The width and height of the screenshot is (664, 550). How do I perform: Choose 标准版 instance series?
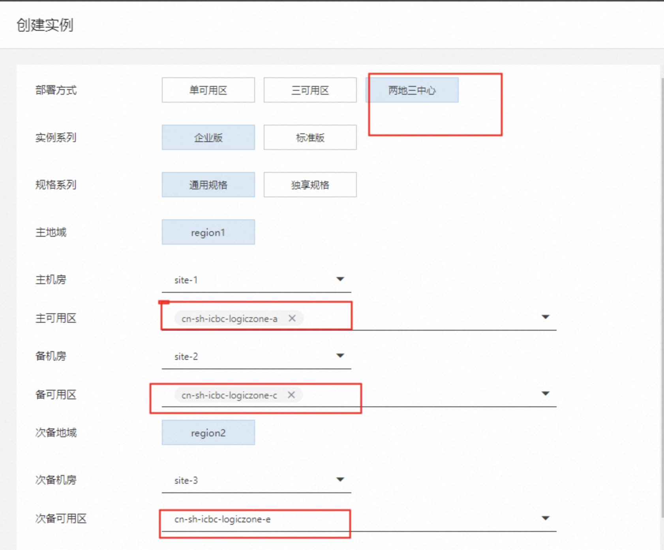click(x=310, y=138)
